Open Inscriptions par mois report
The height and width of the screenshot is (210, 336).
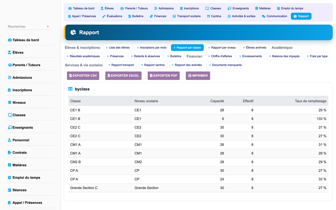point(151,48)
